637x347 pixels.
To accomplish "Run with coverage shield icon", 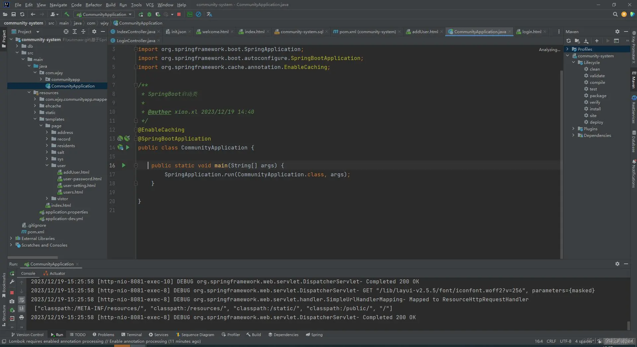I will (158, 14).
